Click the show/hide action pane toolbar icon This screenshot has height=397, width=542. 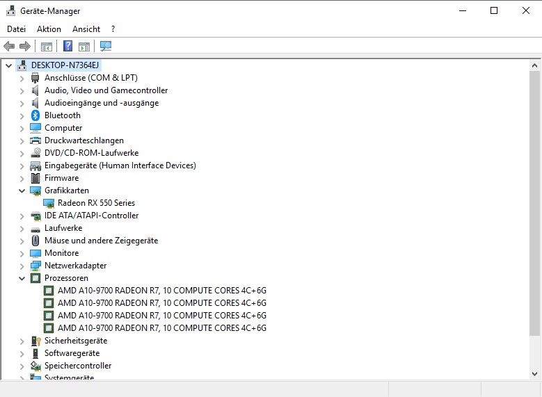(84, 47)
